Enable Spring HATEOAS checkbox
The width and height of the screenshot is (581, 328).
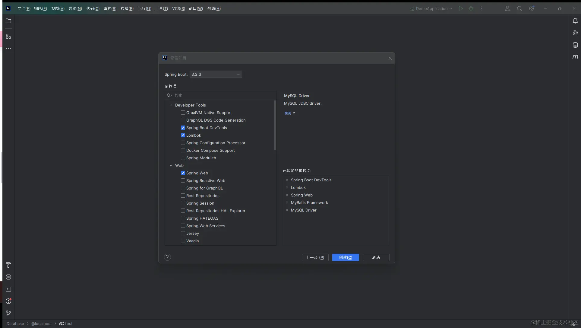click(x=183, y=218)
